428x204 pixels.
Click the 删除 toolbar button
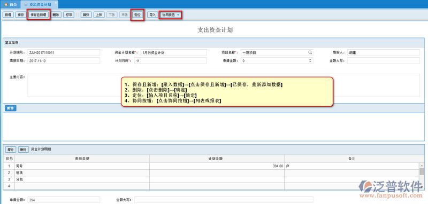[x=56, y=15]
